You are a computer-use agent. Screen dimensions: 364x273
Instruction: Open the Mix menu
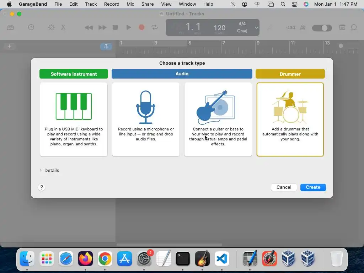130,4
